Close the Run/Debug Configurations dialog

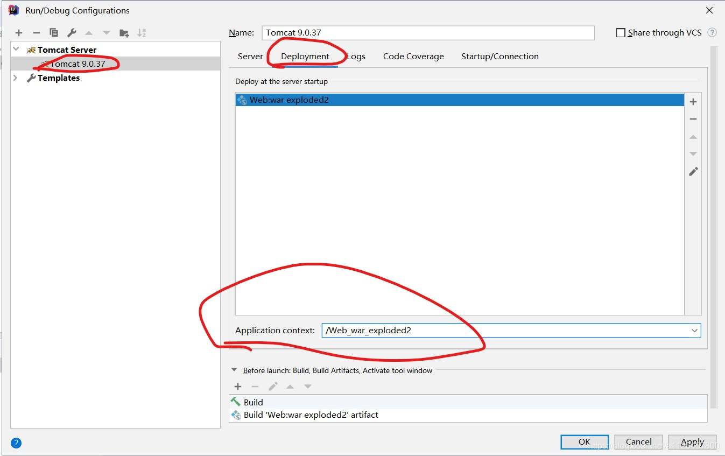tap(709, 10)
